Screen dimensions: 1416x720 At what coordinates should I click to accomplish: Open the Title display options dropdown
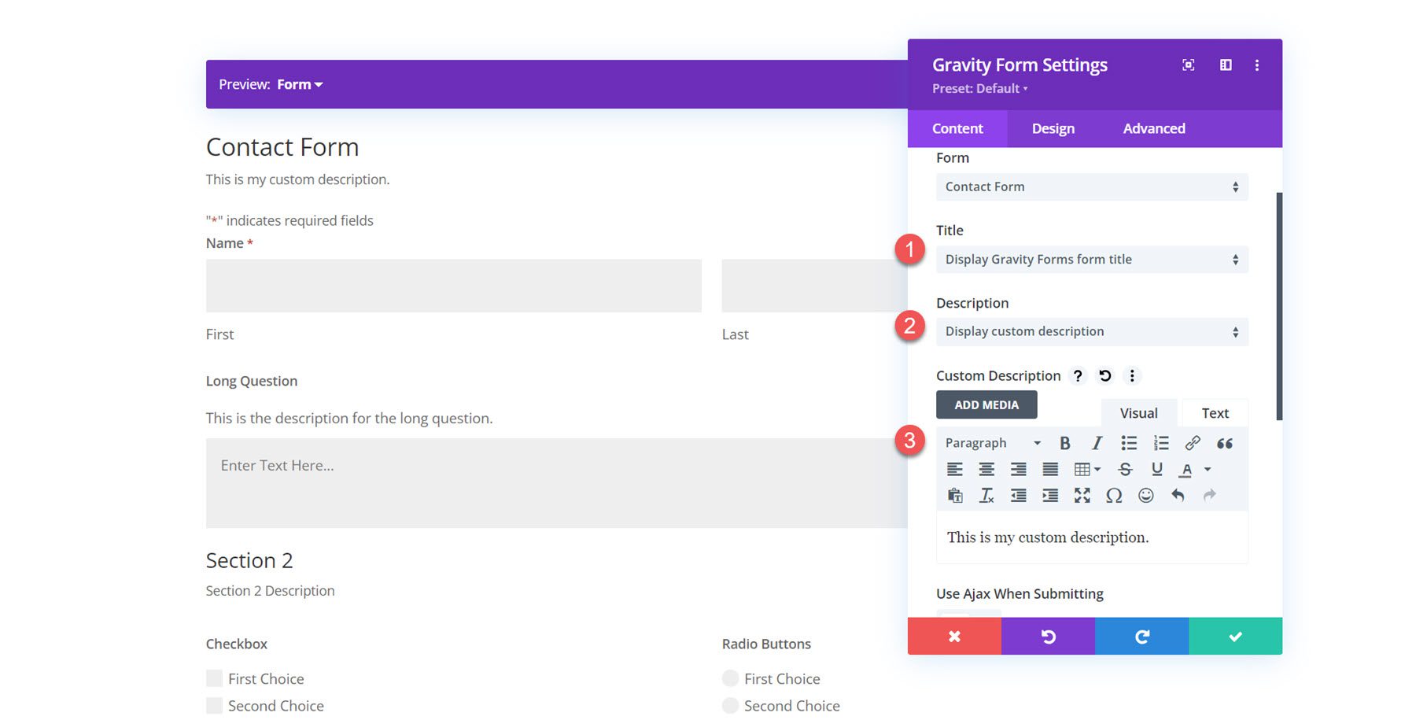[1092, 259]
